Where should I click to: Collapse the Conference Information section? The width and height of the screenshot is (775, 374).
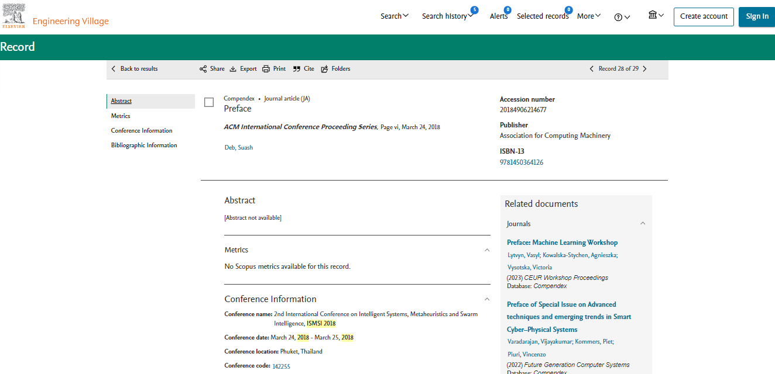[487, 299]
